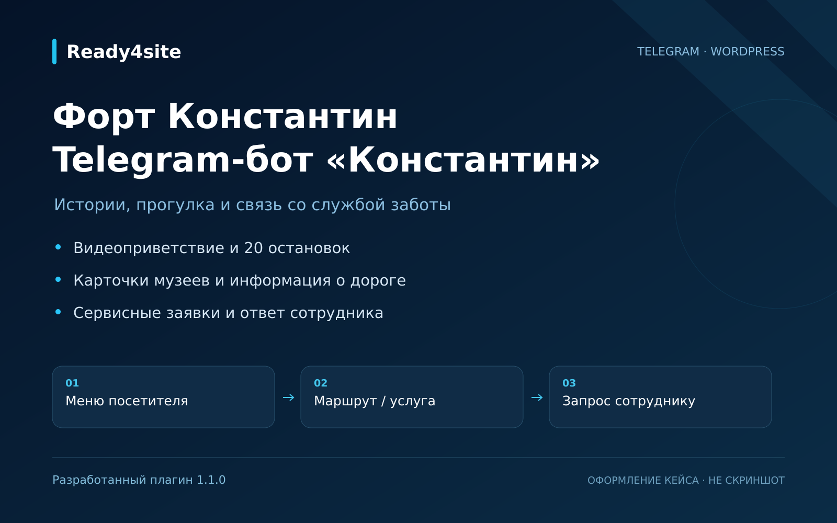
Task: Click subtitle 'Истории, прогулка и связь со службой заботы'
Action: click(x=253, y=205)
